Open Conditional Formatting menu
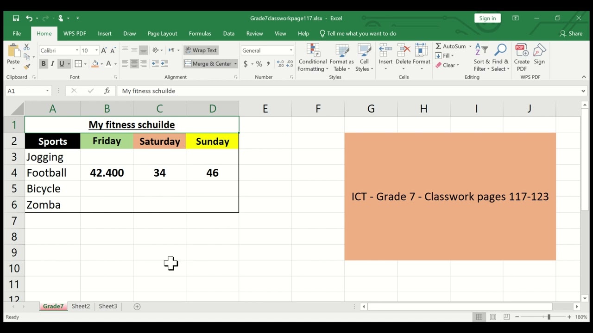The width and height of the screenshot is (593, 333). (313, 58)
